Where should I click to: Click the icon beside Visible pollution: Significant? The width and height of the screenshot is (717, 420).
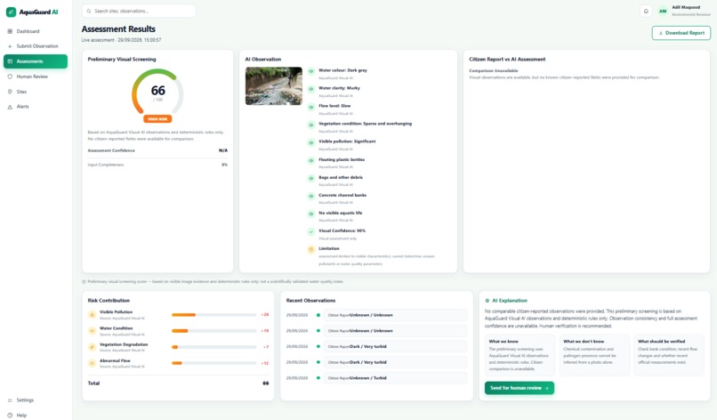pos(311,142)
